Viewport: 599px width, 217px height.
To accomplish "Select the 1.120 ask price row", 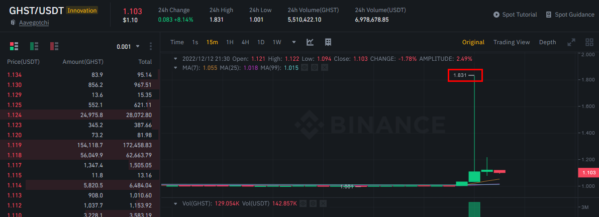I will point(80,135).
